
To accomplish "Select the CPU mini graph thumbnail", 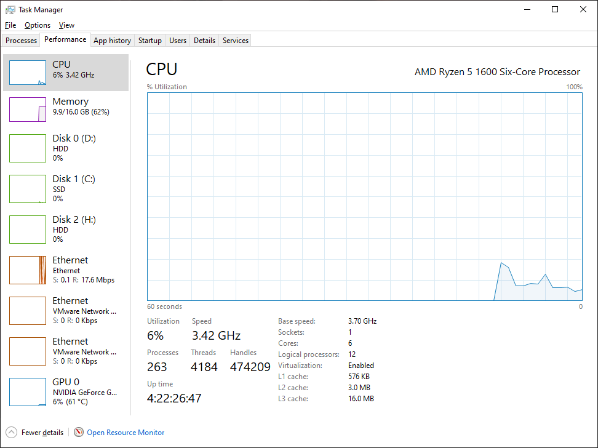I will coord(28,73).
